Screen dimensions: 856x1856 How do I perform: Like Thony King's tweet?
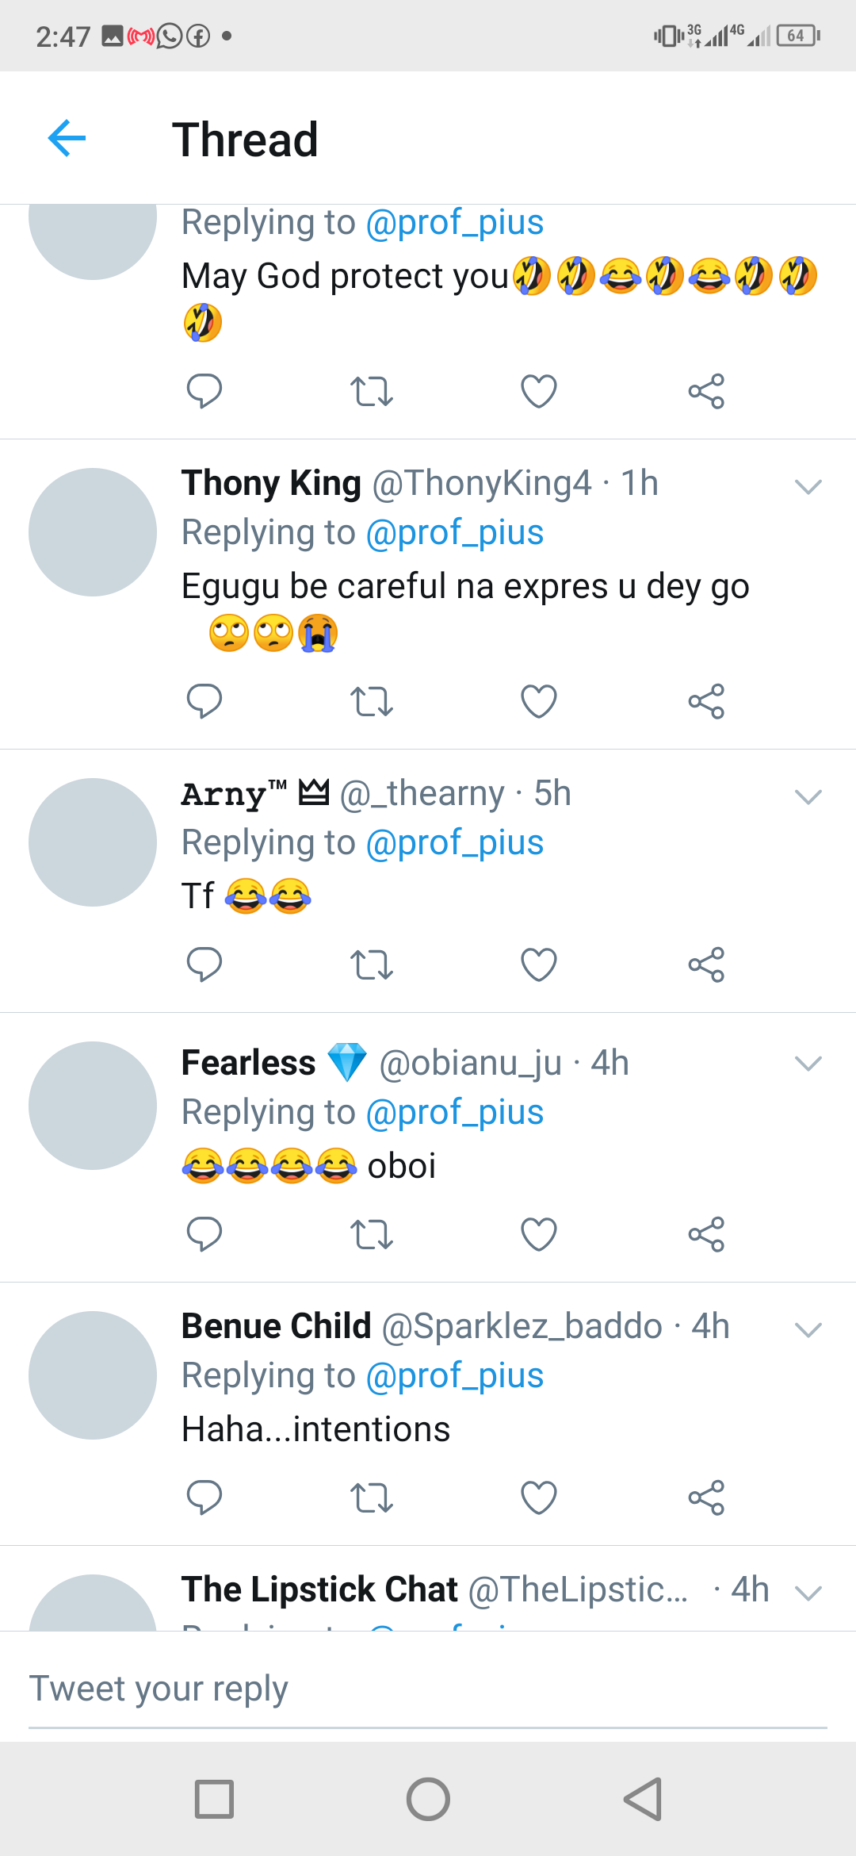pos(539,702)
